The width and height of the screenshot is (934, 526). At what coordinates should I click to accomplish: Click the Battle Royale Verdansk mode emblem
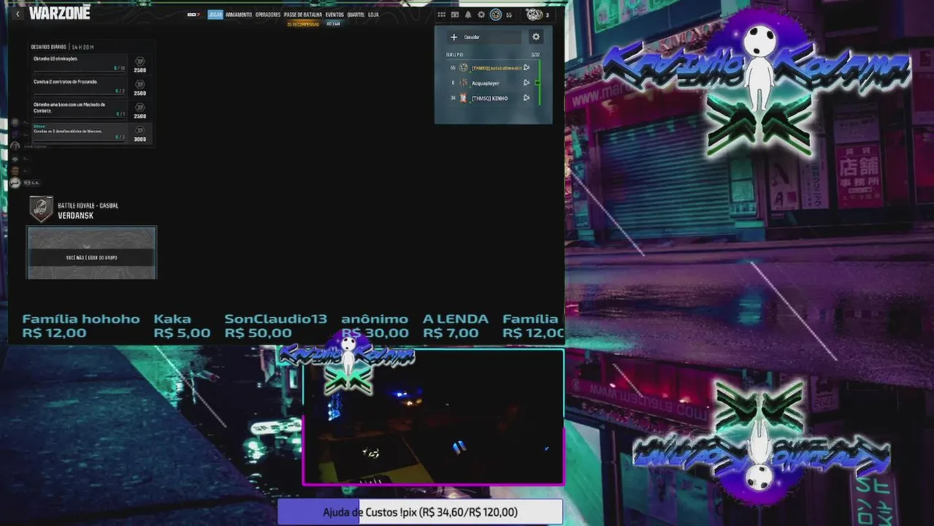[41, 209]
